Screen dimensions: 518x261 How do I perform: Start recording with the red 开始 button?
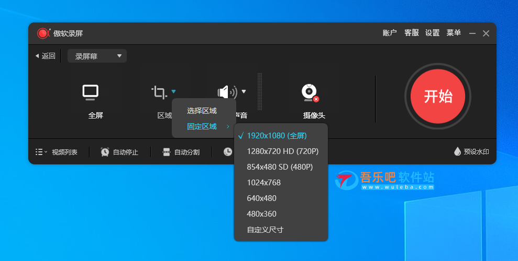(x=438, y=96)
